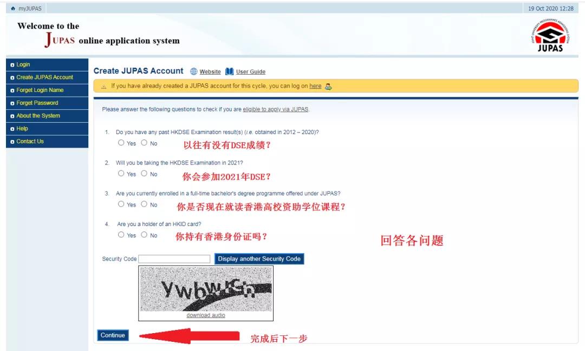The height and width of the screenshot is (351, 585).
Task: Click the user icon after 'here' link
Action: click(328, 87)
